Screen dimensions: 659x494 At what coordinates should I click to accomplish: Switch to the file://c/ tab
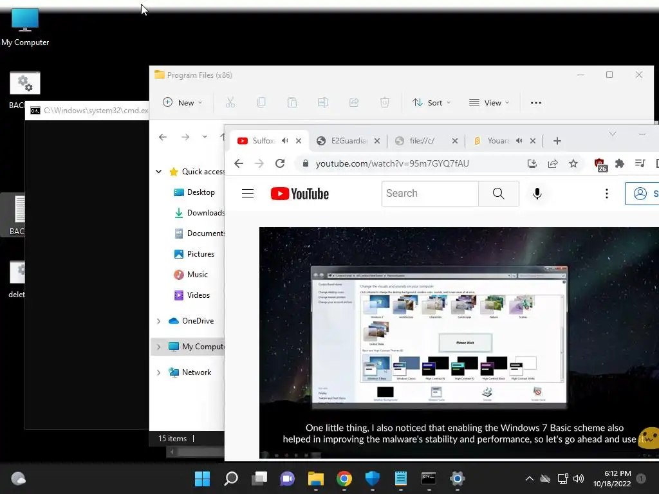(x=422, y=141)
